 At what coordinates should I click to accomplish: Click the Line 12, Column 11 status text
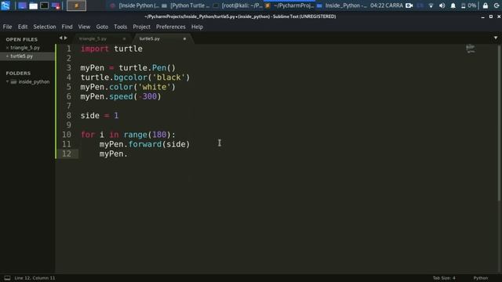coord(35,278)
